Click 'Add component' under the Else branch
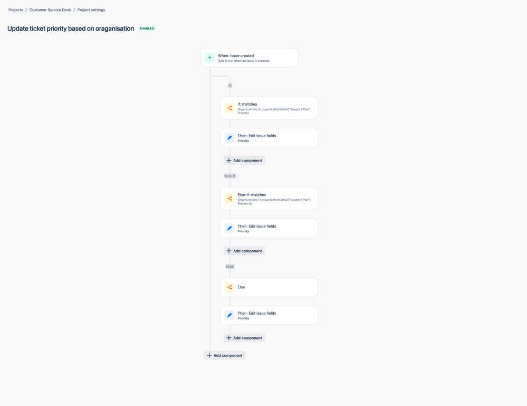The height and width of the screenshot is (406, 527). pyautogui.click(x=244, y=337)
